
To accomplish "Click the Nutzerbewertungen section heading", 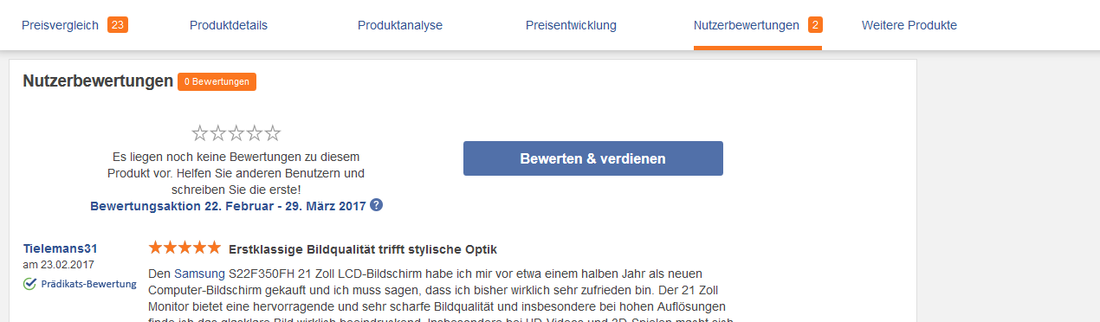I will point(98,81).
